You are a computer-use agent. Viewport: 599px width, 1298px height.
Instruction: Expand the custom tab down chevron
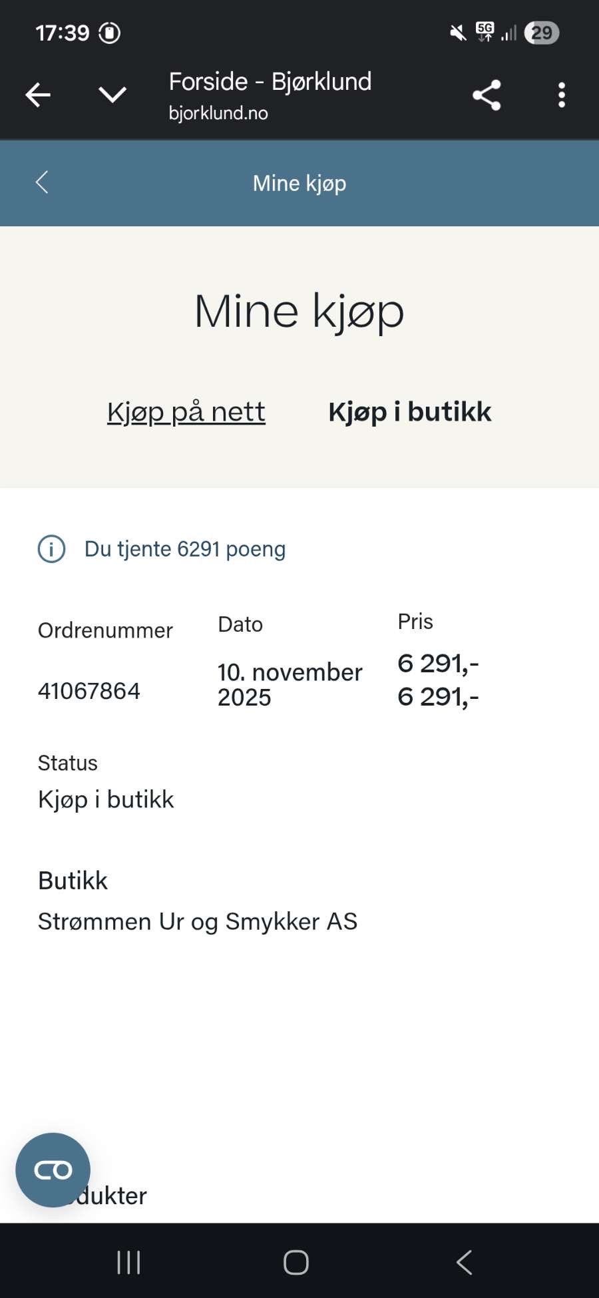(112, 95)
